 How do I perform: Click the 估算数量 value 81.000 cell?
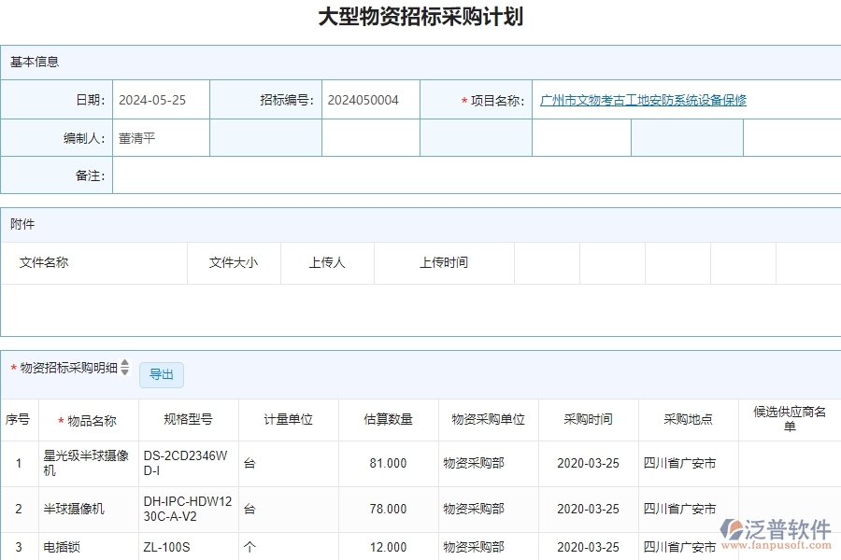(x=387, y=463)
